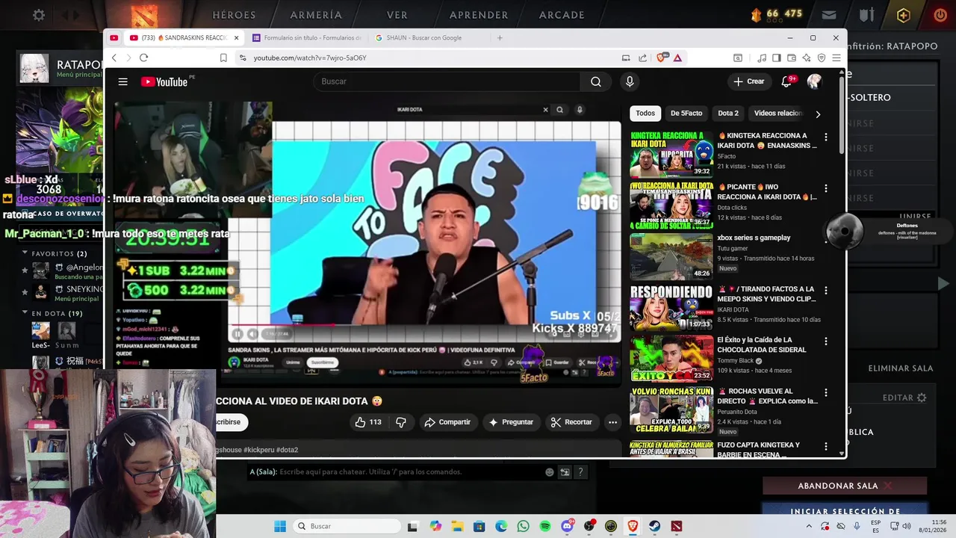Click EDITAR lobby settings
The width and height of the screenshot is (956, 538).
[x=904, y=398]
